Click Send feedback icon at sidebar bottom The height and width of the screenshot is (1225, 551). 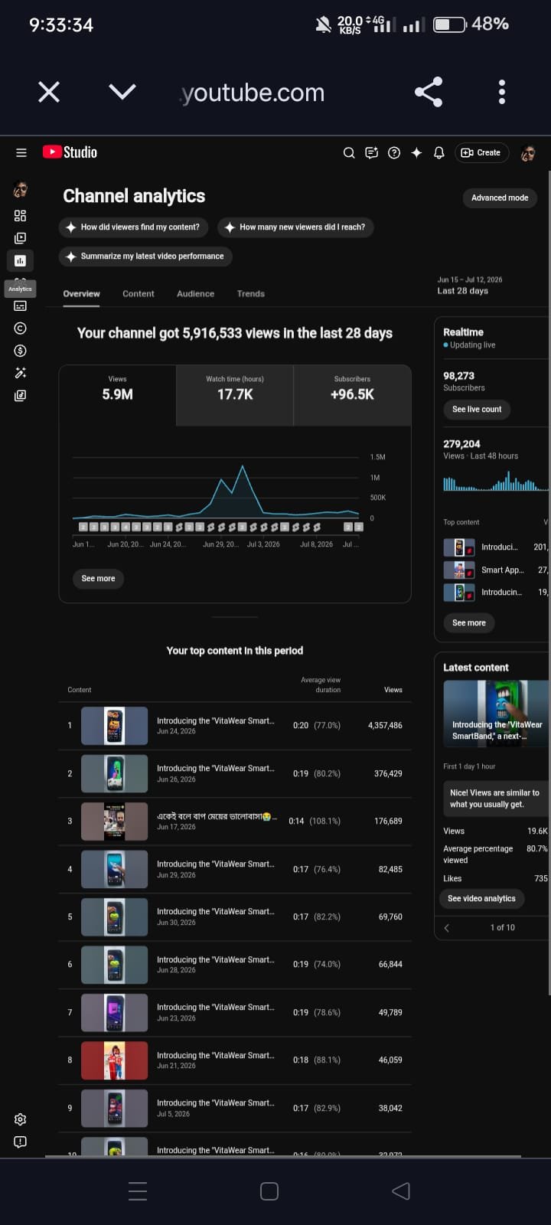21,1142
